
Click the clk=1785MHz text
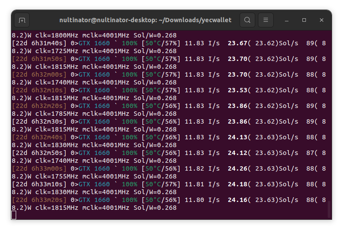[x=57, y=114]
